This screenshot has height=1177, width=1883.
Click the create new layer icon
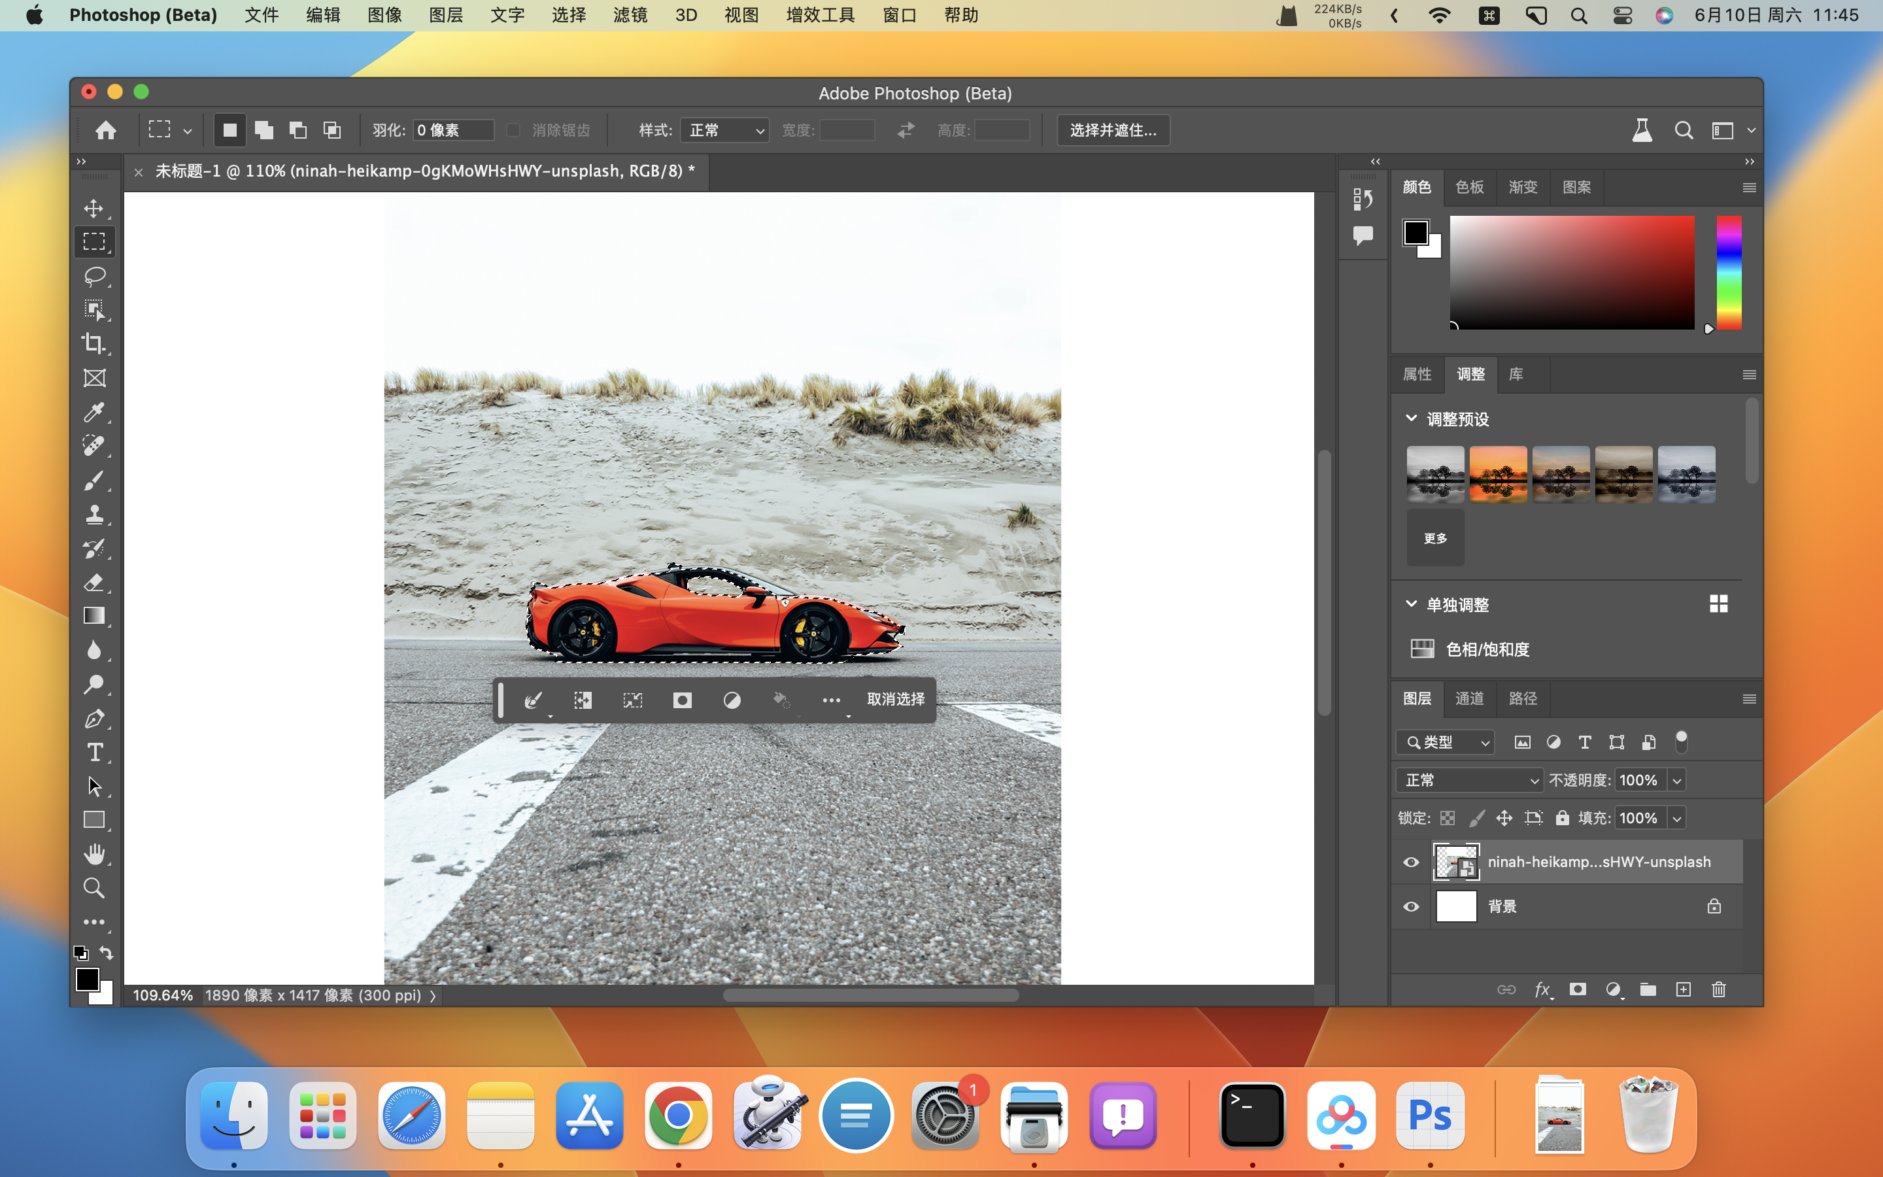click(1683, 989)
